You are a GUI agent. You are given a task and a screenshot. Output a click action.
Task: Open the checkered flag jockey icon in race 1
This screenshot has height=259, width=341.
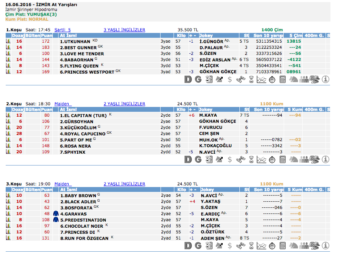tap(315, 80)
